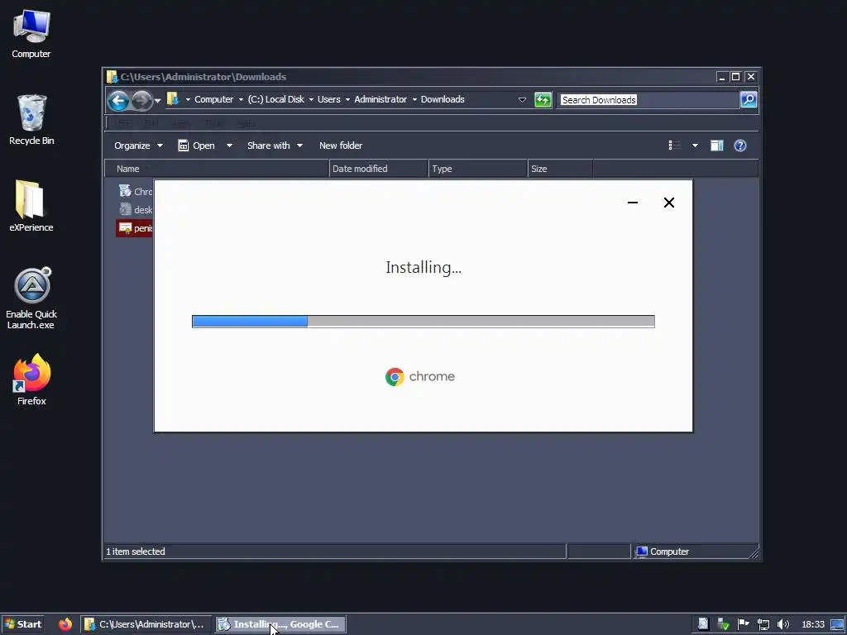
Task: Select Enable Quick Launch.exe desktop icon
Action: tap(31, 298)
